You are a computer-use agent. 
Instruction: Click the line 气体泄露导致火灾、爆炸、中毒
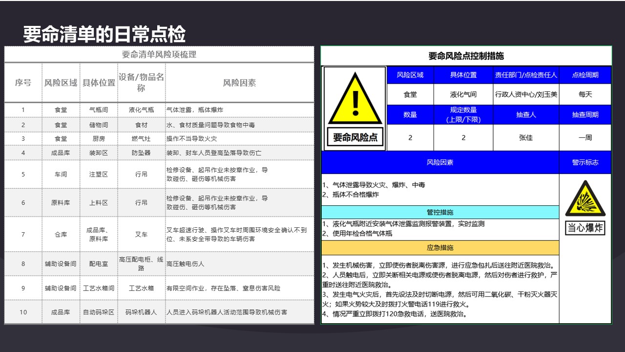click(374, 185)
